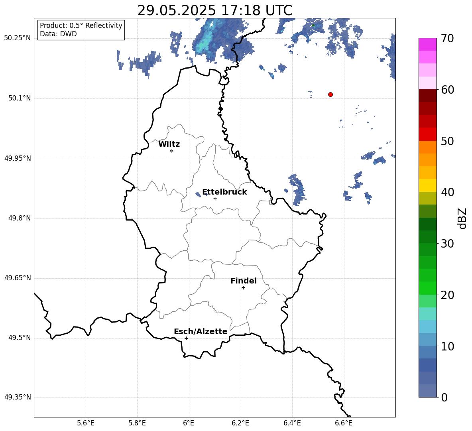472x431 pixels.
Task: Click the Findel station cross marker
Action: 243,288
